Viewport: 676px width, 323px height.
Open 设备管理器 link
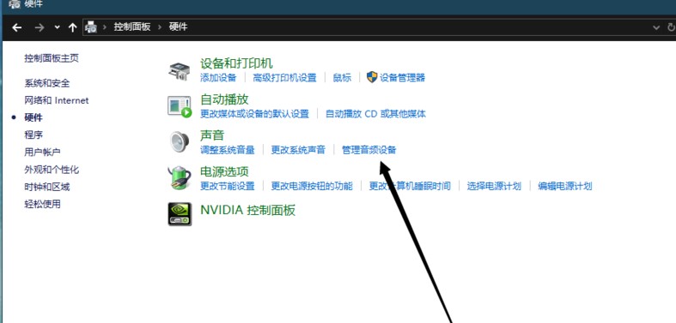coord(403,77)
